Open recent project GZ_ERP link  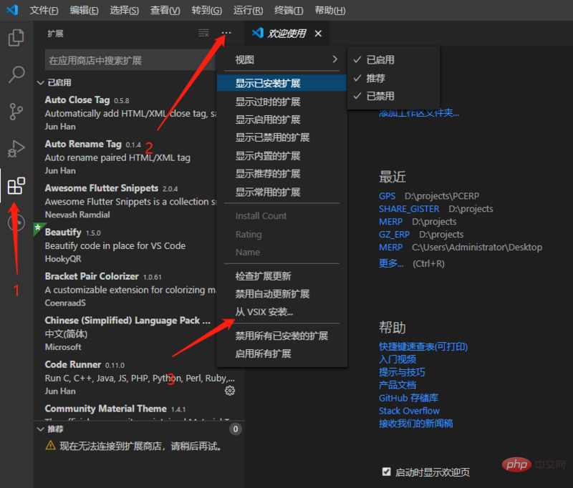(394, 234)
